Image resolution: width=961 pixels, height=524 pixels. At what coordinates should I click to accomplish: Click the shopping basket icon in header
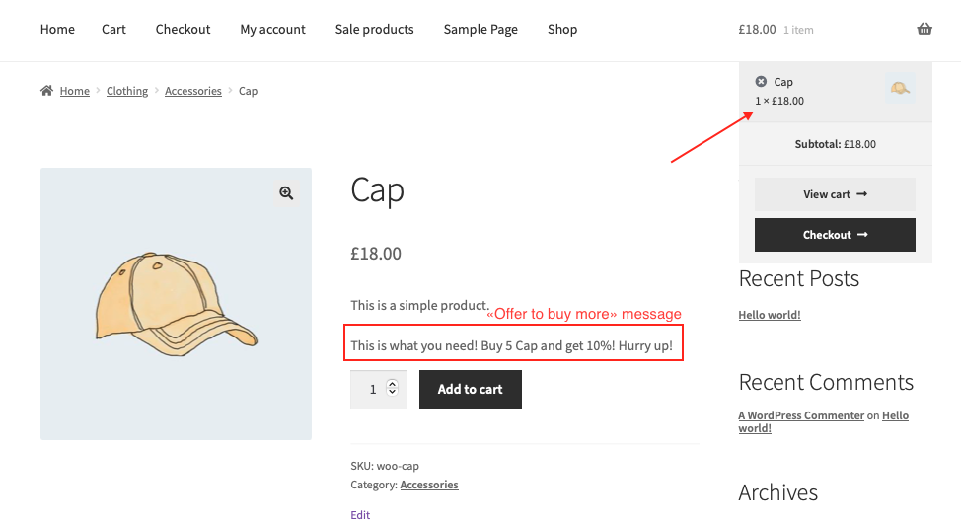(924, 29)
